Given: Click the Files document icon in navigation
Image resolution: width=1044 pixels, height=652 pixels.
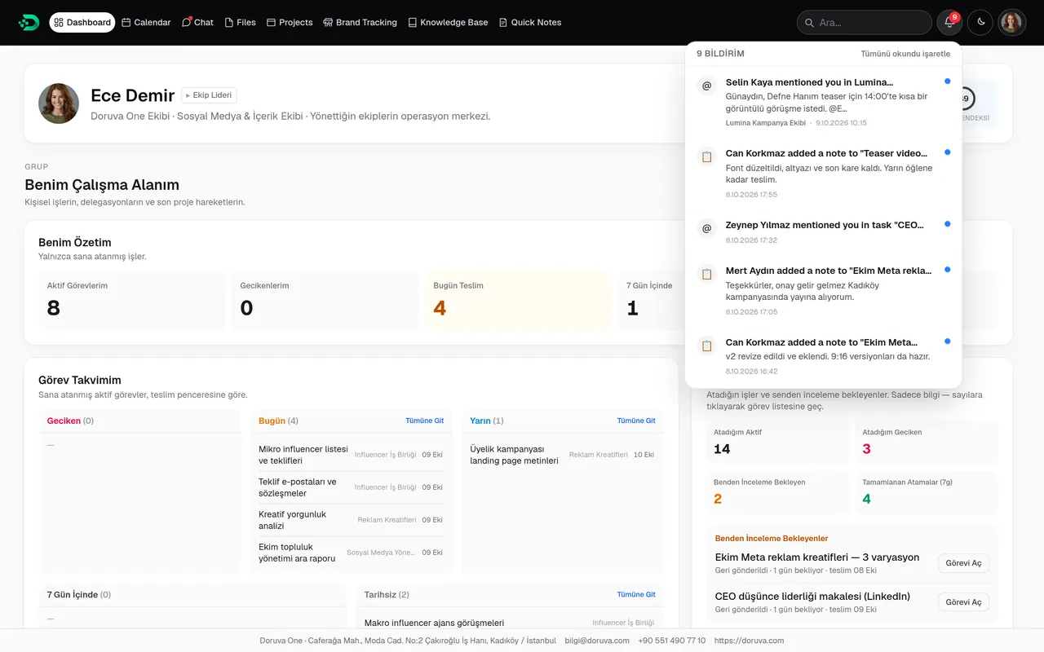Looking at the screenshot, I should 229,23.
